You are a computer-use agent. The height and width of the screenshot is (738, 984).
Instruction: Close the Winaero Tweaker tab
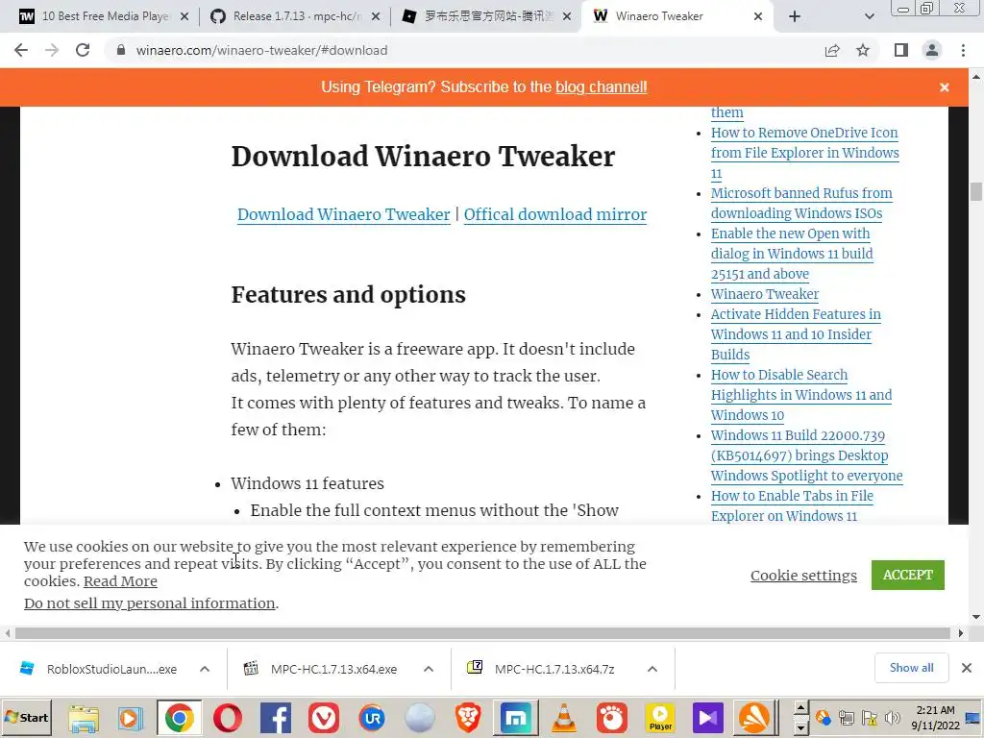click(758, 16)
